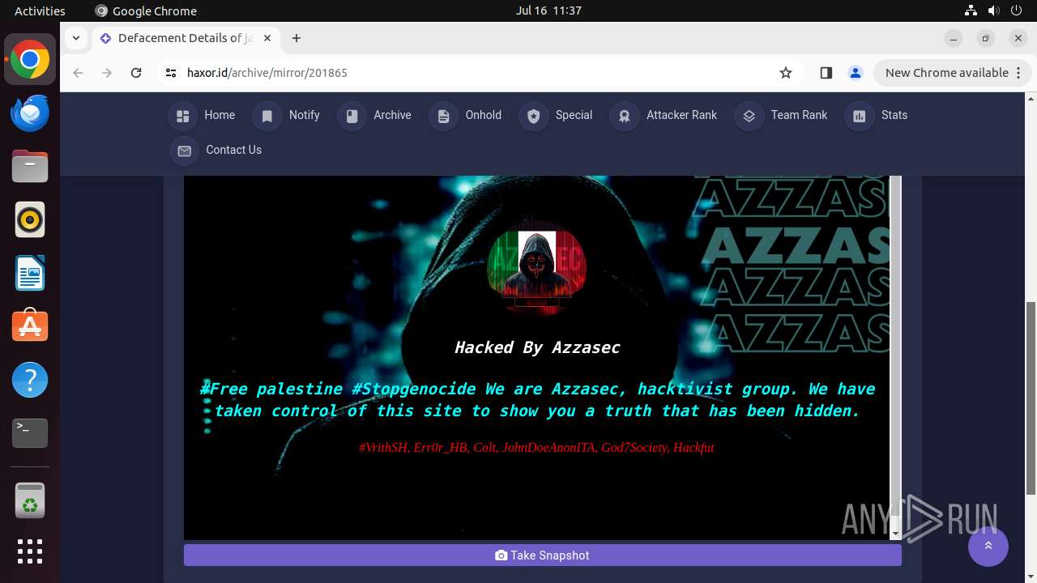Launch Rhythmbox from dock
The image size is (1037, 583).
click(30, 219)
